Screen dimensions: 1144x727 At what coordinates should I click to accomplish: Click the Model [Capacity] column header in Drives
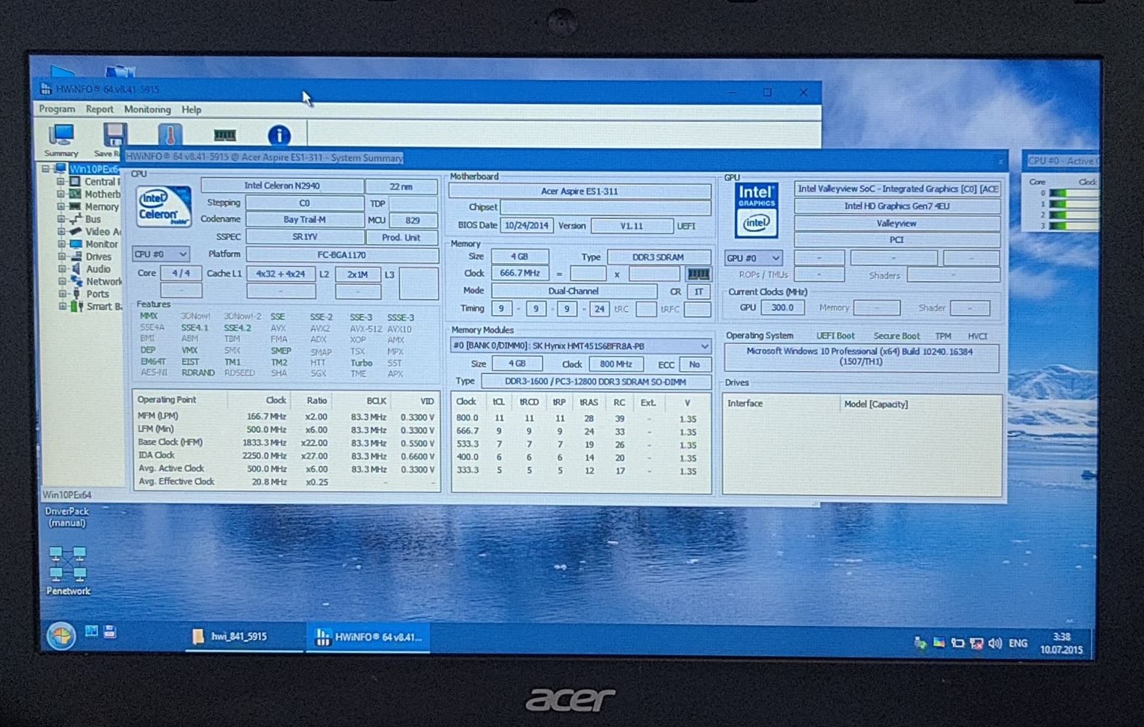tap(876, 405)
